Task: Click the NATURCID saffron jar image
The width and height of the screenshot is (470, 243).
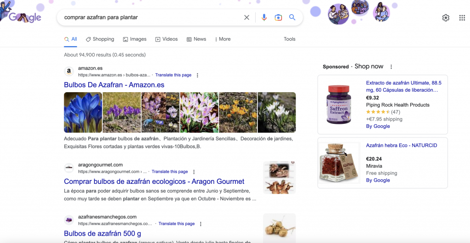Action: pos(339,162)
